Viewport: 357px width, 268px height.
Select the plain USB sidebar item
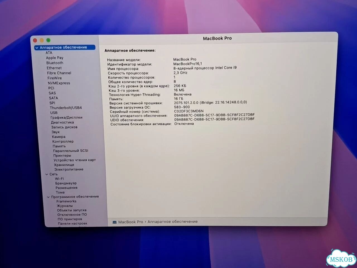[54, 113]
